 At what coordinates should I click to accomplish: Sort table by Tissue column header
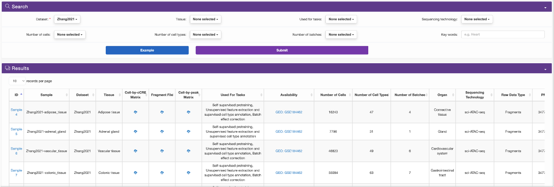pos(109,94)
